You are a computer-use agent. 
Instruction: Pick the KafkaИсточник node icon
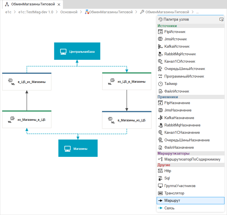(x=160, y=47)
